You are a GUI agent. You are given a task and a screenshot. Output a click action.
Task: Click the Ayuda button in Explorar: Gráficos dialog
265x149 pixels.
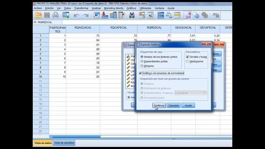click(x=188, y=105)
